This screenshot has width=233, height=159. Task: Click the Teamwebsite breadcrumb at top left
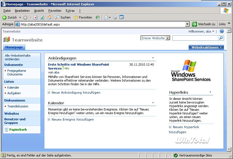[12, 31]
